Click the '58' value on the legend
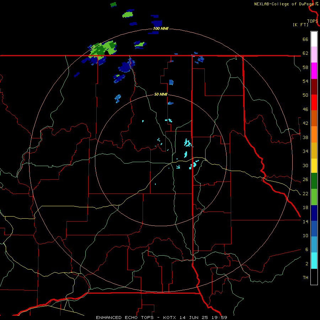Screen dimensions: 320x320 pyautogui.click(x=305, y=67)
